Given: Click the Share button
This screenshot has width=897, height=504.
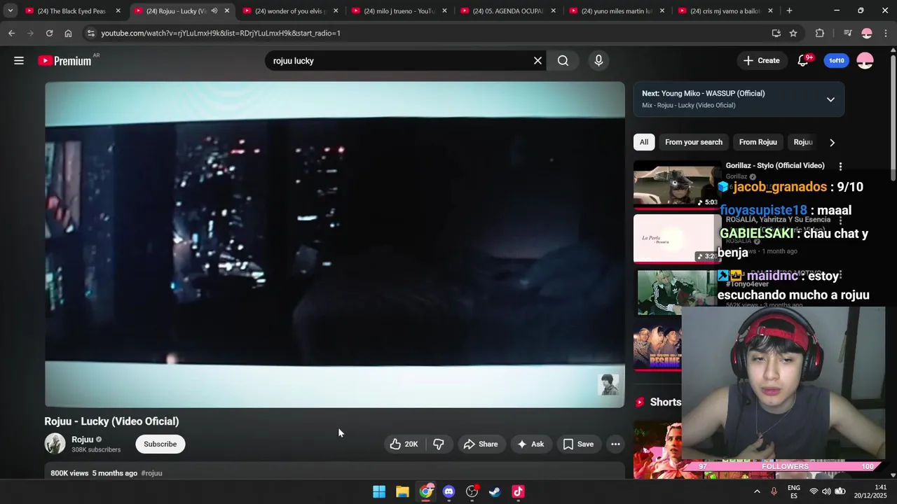Looking at the screenshot, I should coord(481,444).
